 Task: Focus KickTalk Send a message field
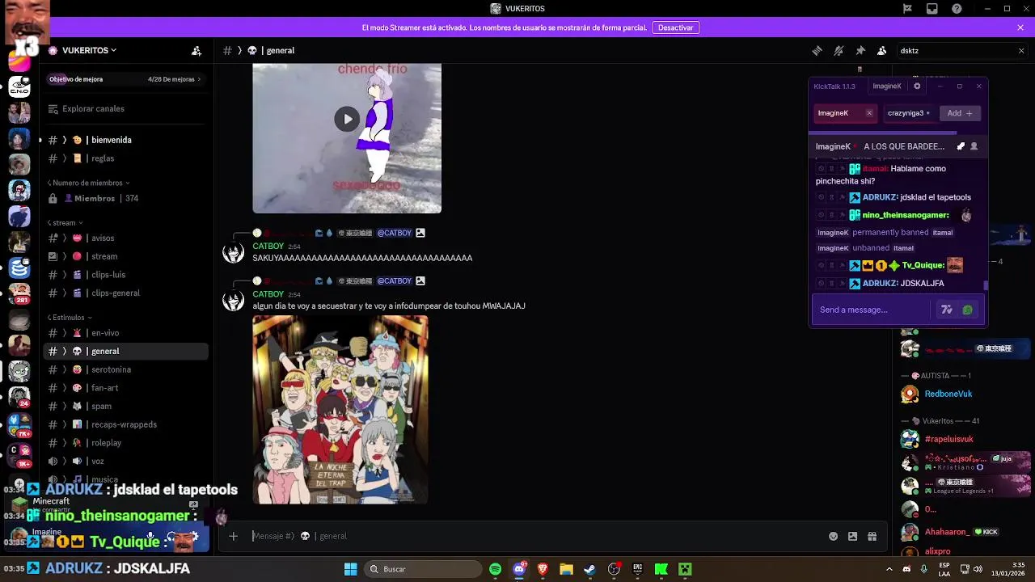click(x=875, y=310)
